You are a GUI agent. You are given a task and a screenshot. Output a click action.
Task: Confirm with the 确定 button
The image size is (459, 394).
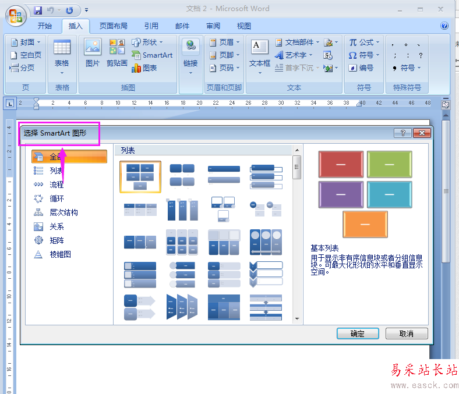358,333
